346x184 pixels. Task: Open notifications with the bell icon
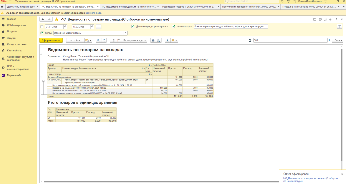click(282, 1)
